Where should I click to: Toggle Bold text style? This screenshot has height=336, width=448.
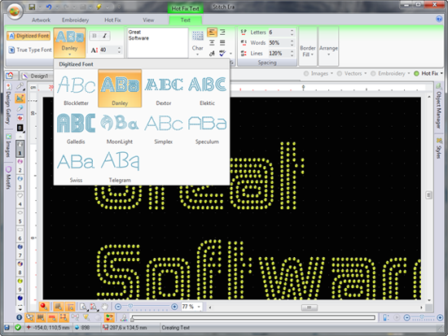pos(94,36)
